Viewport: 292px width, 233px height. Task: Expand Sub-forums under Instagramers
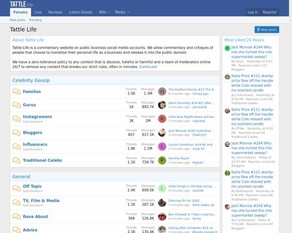32,122
